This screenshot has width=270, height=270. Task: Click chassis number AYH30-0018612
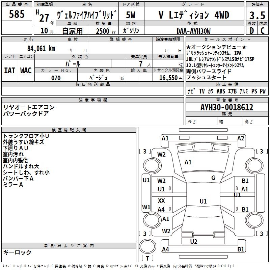point(227,107)
